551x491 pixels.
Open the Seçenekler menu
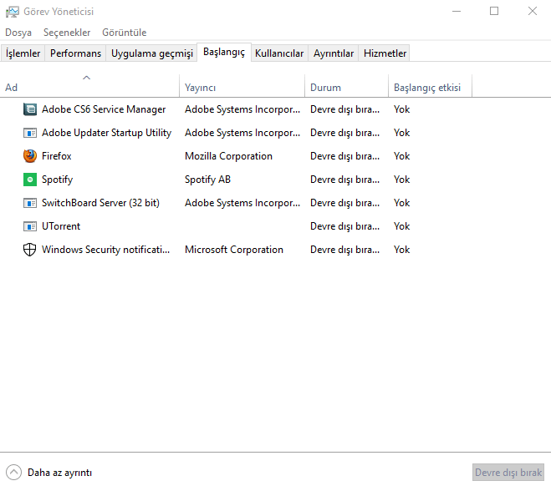pos(67,33)
